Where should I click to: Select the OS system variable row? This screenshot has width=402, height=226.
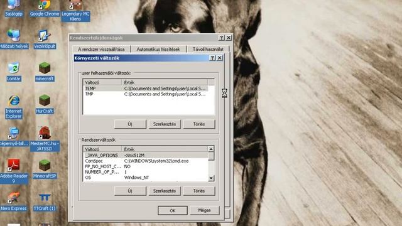coord(146,178)
